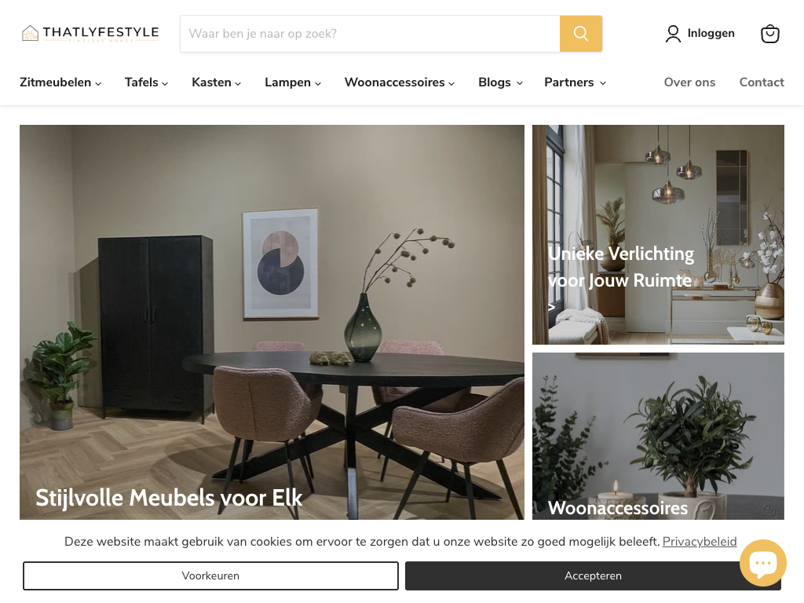Go to the Over ons page
The width and height of the screenshot is (804, 603).
tap(689, 82)
